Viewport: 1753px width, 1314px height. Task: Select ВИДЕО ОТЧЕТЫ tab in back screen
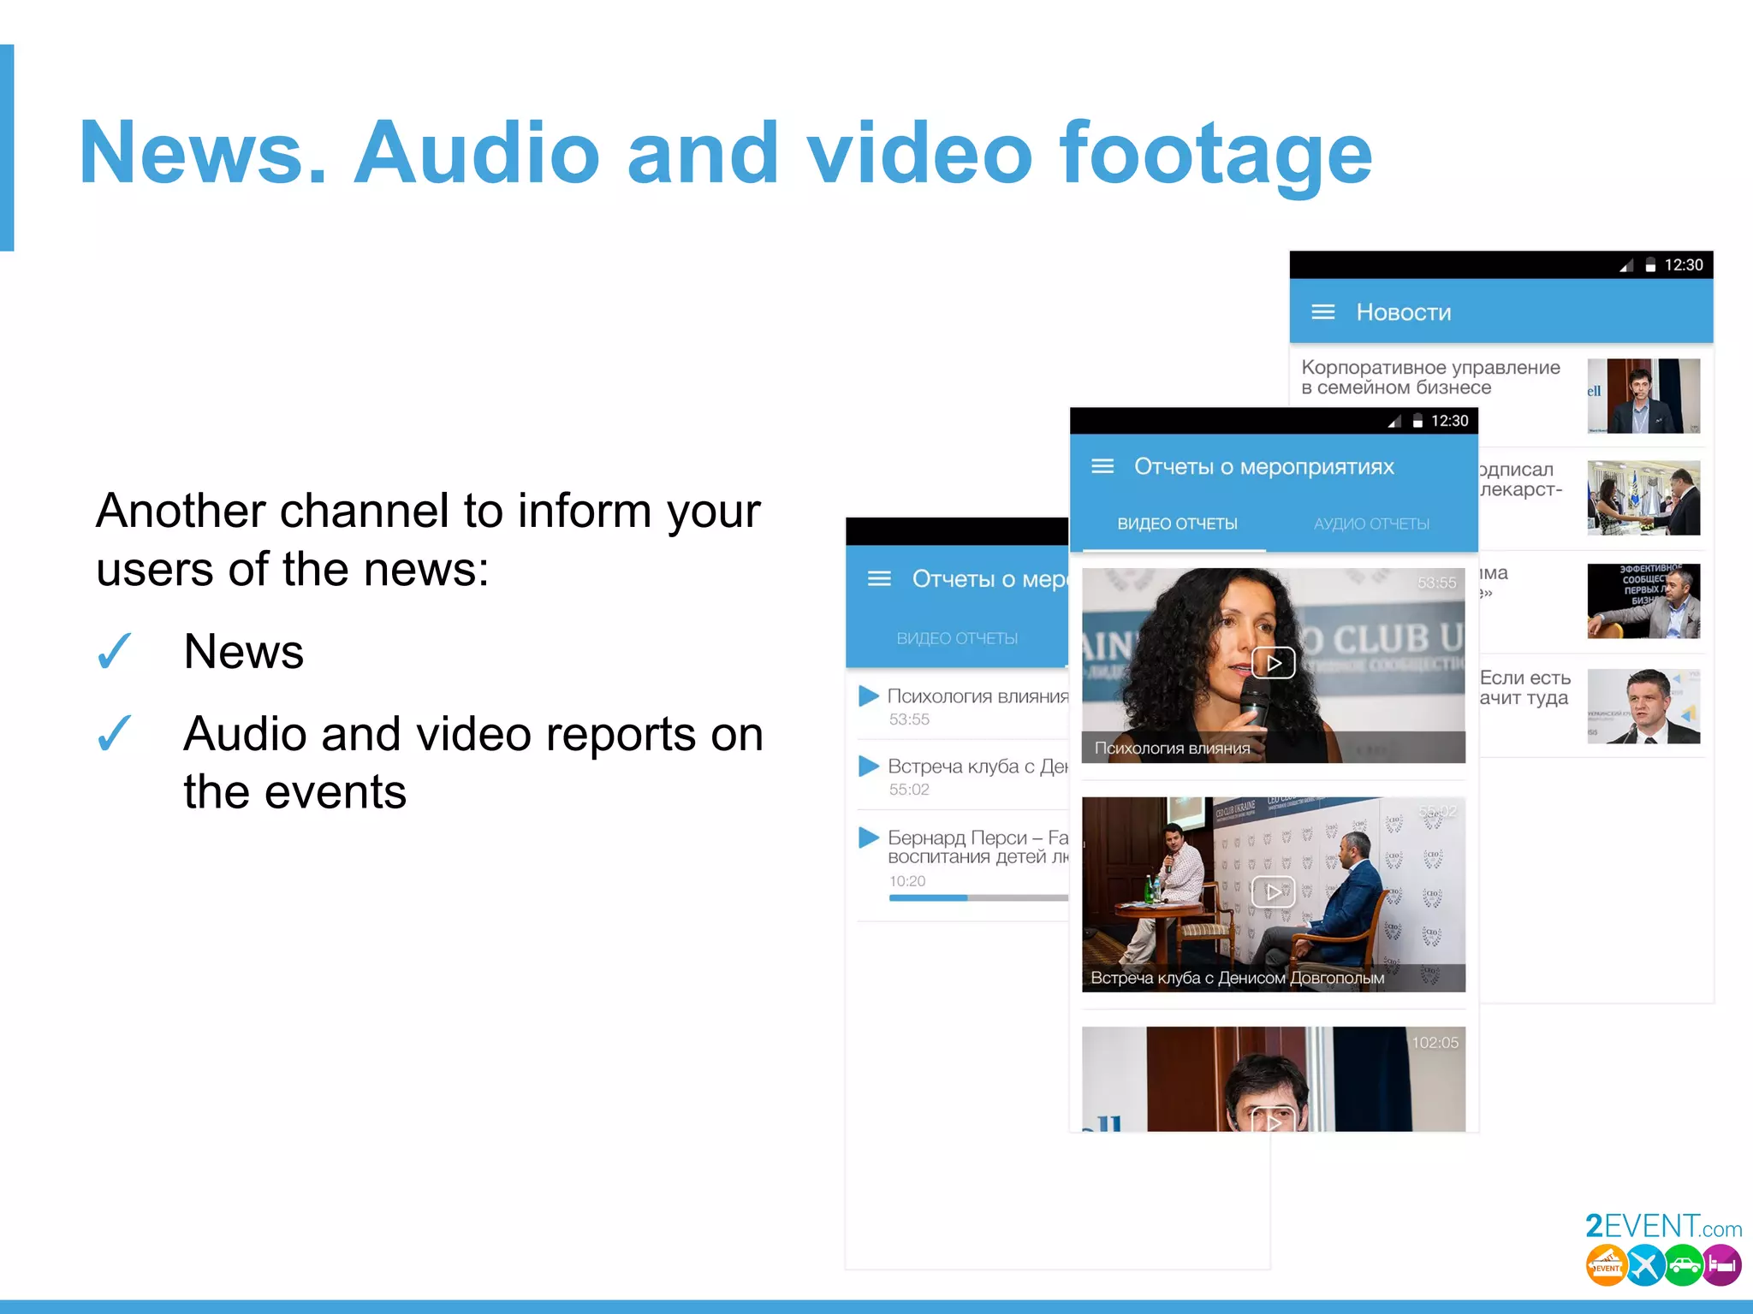click(957, 638)
